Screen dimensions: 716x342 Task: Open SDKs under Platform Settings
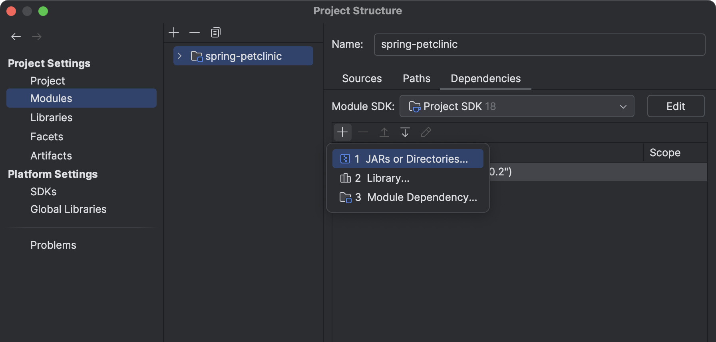pos(44,192)
